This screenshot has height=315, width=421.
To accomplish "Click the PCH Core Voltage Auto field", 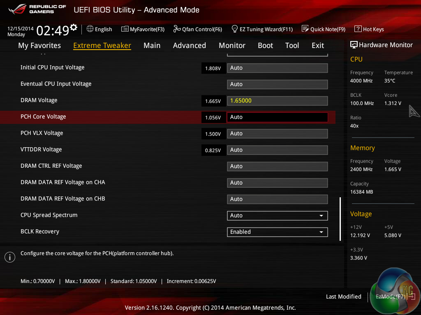I will point(278,117).
